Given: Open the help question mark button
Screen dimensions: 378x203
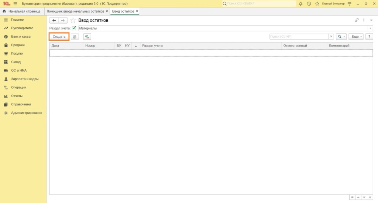Looking at the screenshot, I should [x=369, y=37].
